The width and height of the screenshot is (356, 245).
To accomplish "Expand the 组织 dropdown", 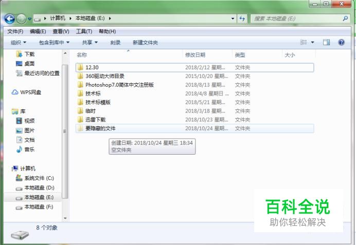I will tap(19, 43).
